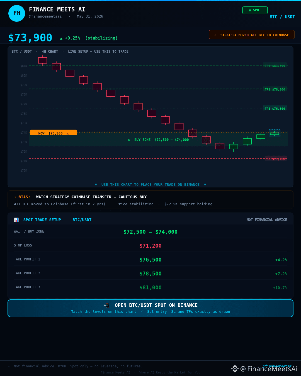Click the NOT FINANCIAL ADVICE label
Viewport: 301px width, 376px height.
click(x=267, y=220)
